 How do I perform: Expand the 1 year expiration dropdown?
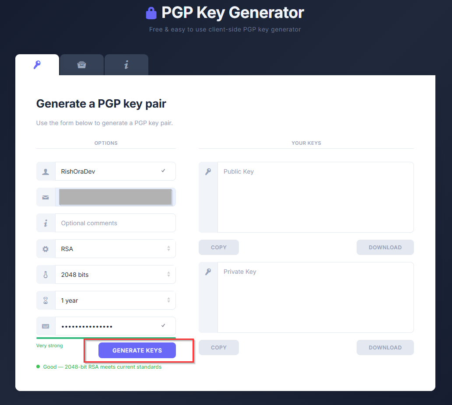click(x=115, y=300)
